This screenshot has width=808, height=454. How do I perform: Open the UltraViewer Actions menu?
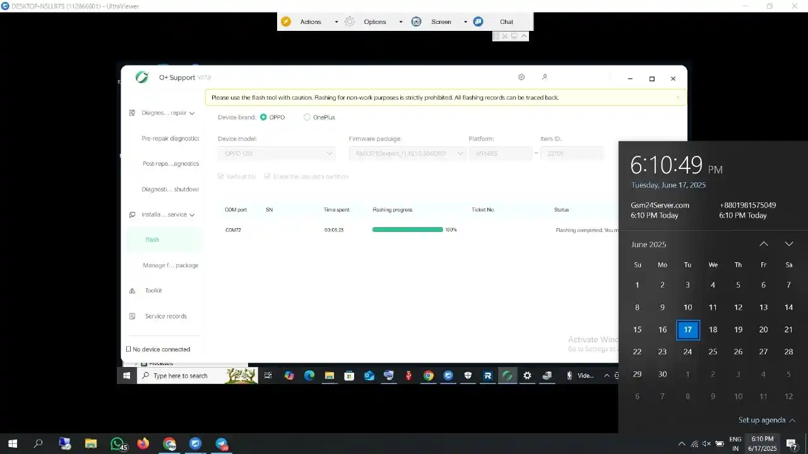pyautogui.click(x=311, y=21)
